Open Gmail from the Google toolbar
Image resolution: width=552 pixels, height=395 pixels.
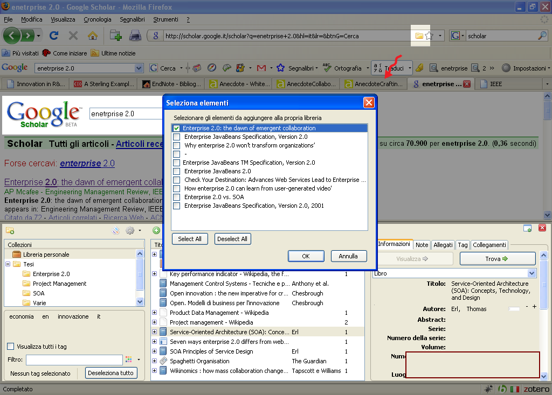click(x=261, y=68)
